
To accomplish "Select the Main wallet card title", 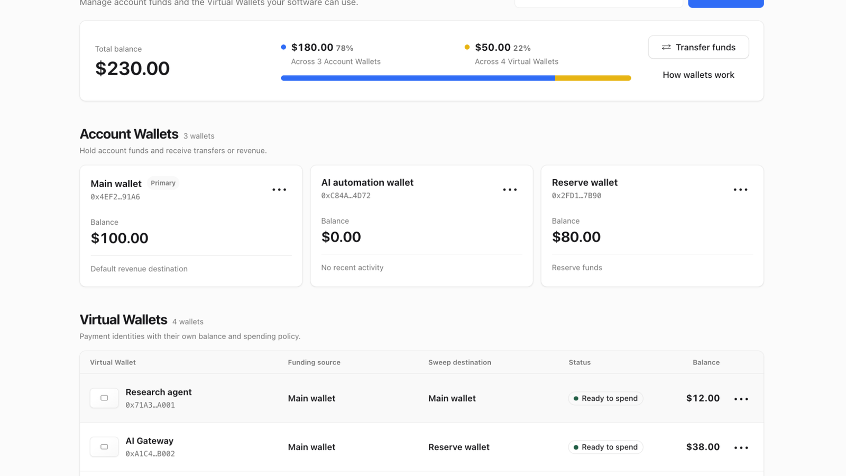I will [116, 184].
